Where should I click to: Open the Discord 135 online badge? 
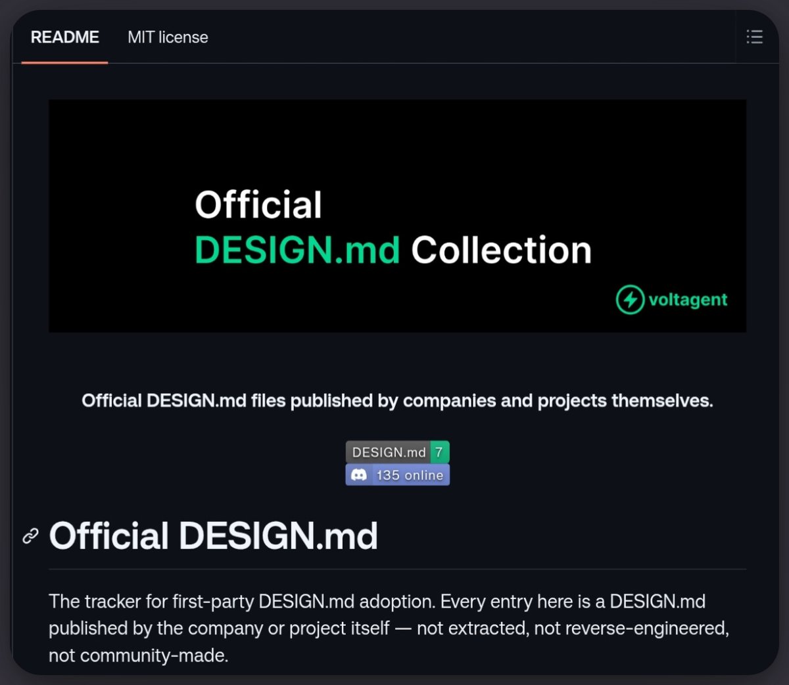(x=398, y=475)
